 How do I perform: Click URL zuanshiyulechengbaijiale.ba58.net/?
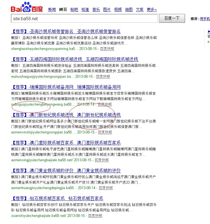tap(39, 216)
